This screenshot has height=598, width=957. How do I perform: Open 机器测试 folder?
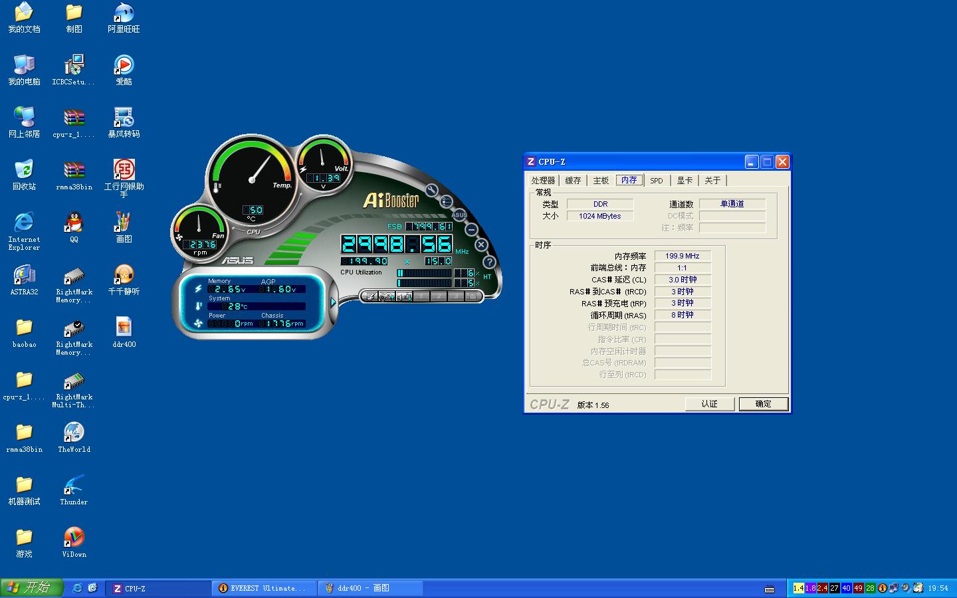click(x=24, y=490)
